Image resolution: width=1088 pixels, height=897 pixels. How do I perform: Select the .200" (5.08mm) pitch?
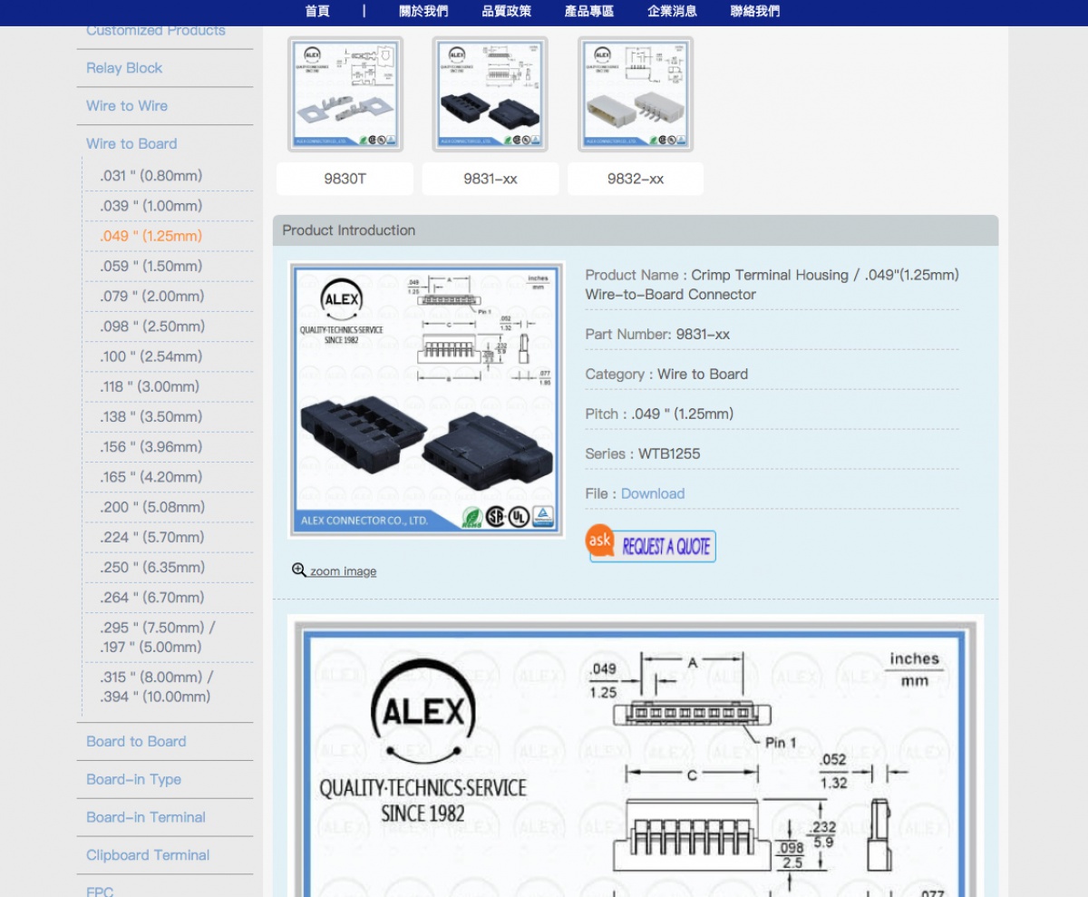pyautogui.click(x=152, y=507)
